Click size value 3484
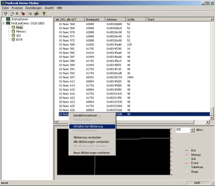Image resolution: width=215 pixels, height=186 pixels. (130, 77)
